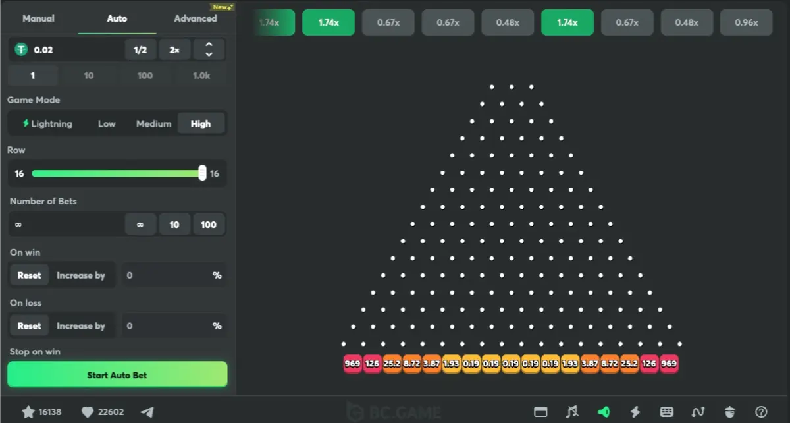Viewport: 790px width, 423px height.
Task: Click the Number of Bets label
Action: tap(43, 201)
